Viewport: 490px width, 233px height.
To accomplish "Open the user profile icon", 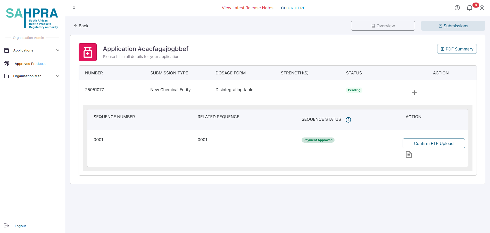I will (482, 8).
